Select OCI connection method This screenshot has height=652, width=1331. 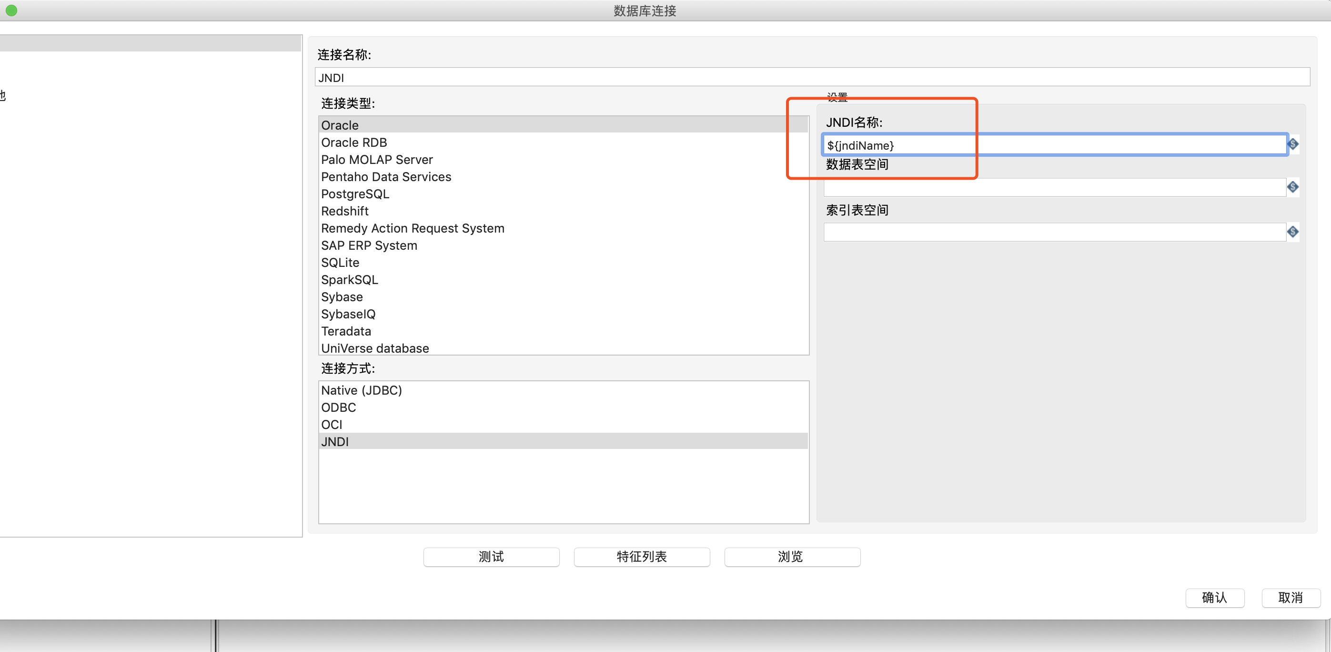coord(332,425)
